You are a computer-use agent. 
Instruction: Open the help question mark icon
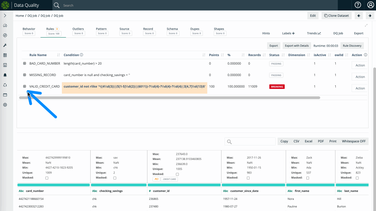pos(358,5)
